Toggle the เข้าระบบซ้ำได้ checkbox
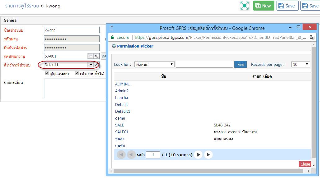 click(77, 73)
